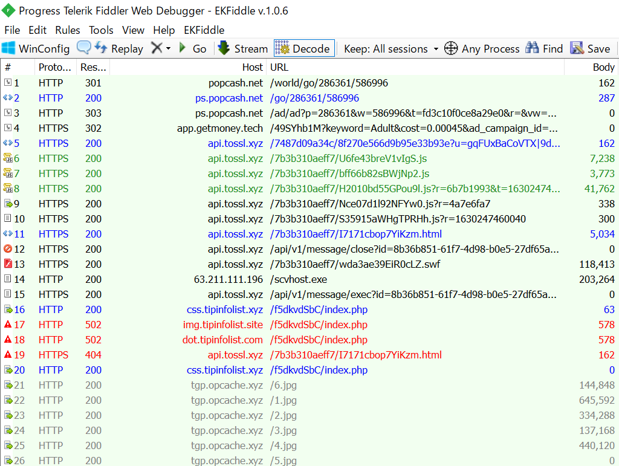
Task: Sort by Host column header
Action: (188, 68)
